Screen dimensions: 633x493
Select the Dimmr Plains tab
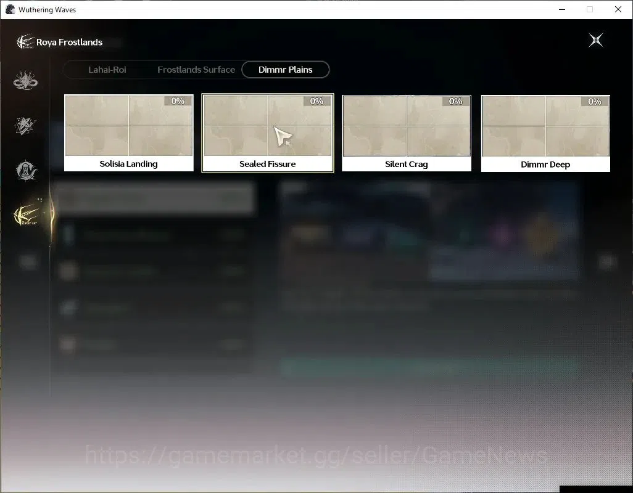click(x=286, y=70)
